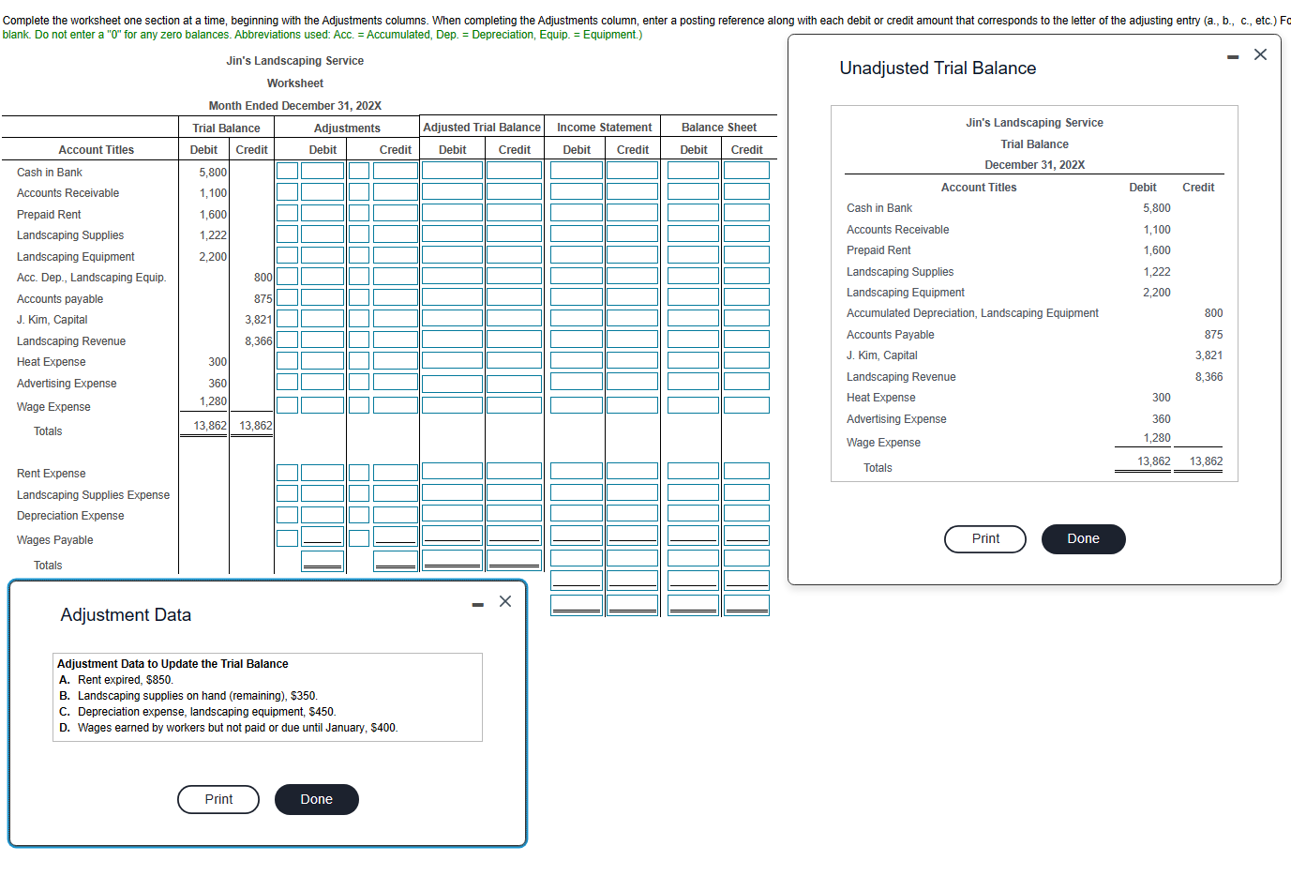Click the 'Unadjusted Trial Balance' dialog title
Image resolution: width=1291 pixels, height=891 pixels.
coord(938,68)
